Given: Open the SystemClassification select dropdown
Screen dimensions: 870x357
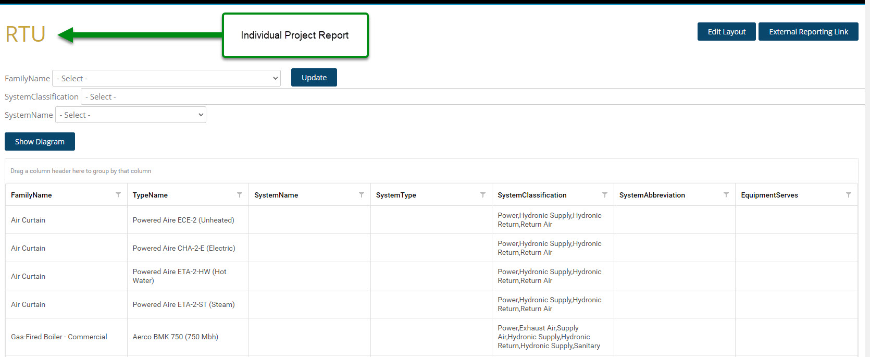Looking at the screenshot, I should coord(469,97).
